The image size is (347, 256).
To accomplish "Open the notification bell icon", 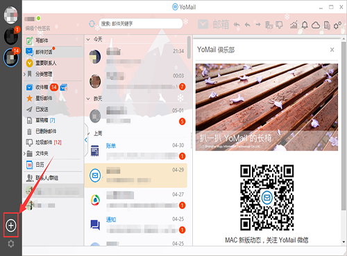I will 305,25.
